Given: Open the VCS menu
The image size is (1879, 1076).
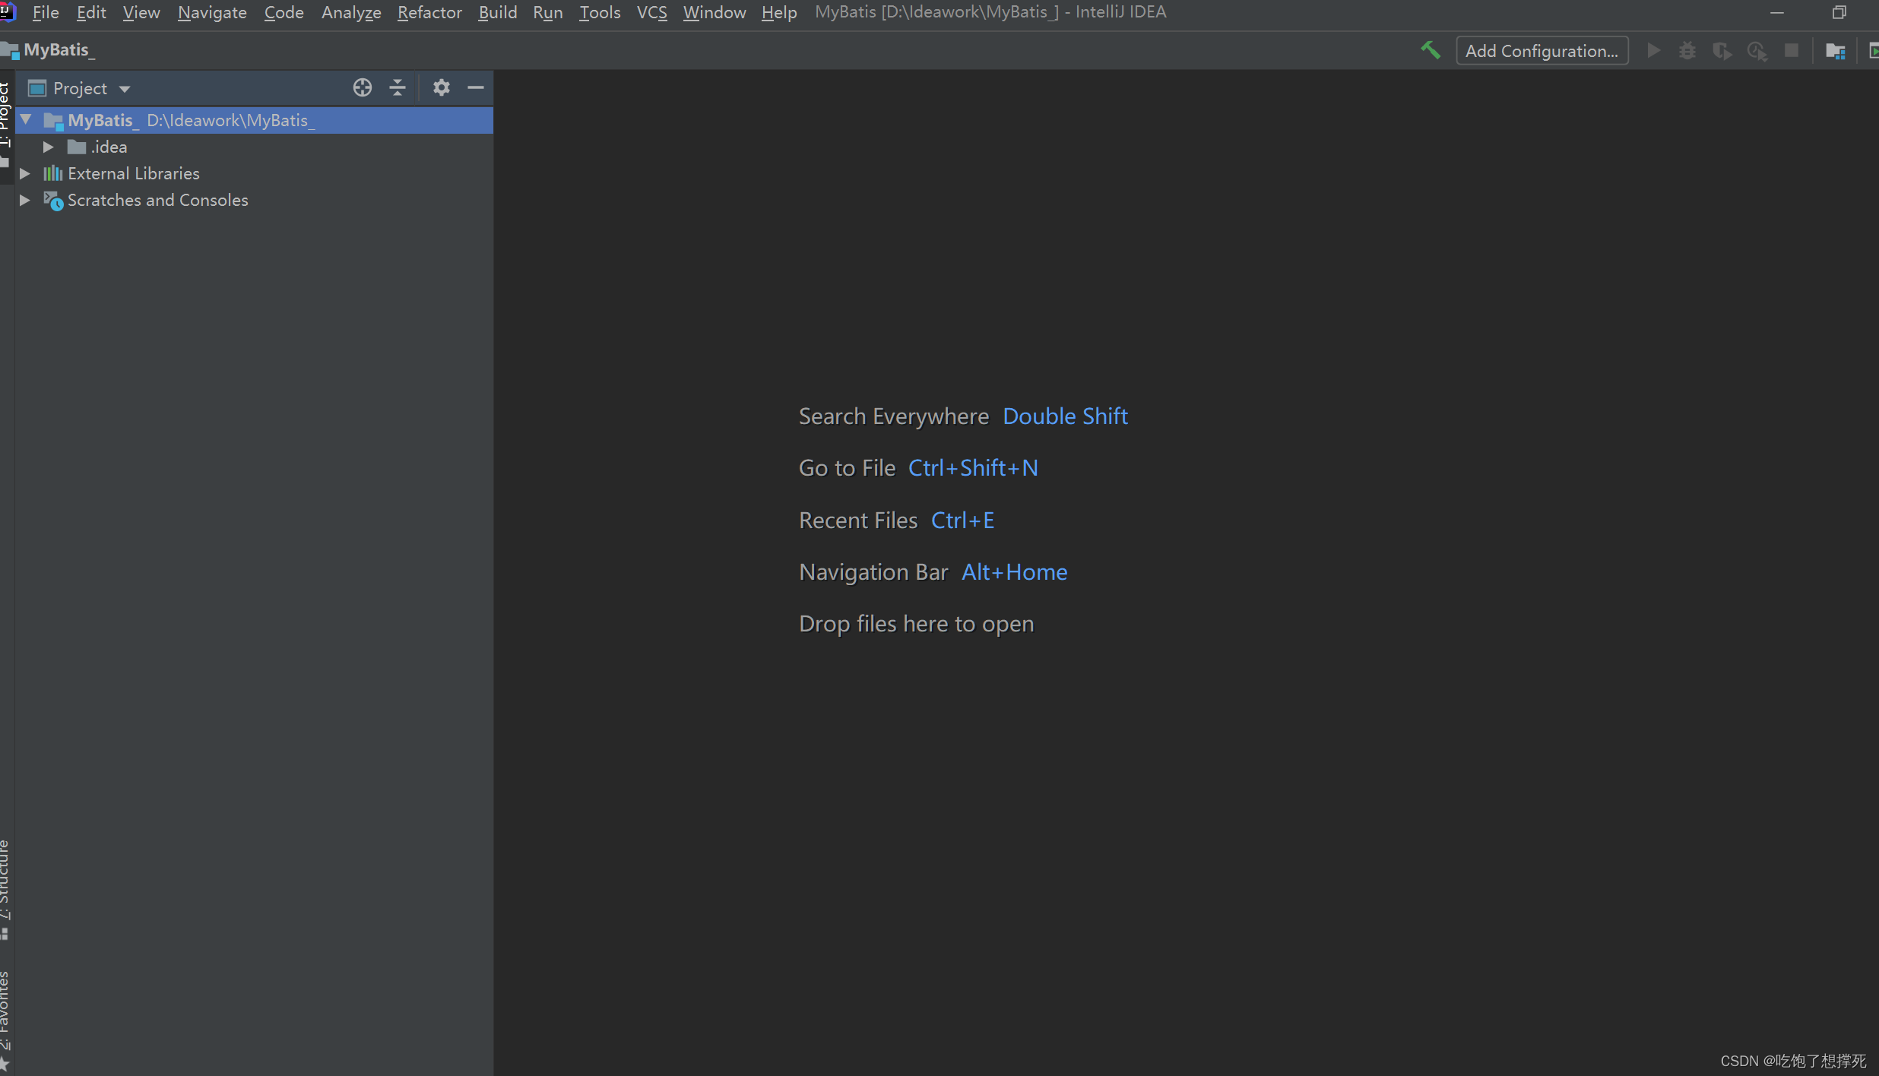Looking at the screenshot, I should point(651,12).
